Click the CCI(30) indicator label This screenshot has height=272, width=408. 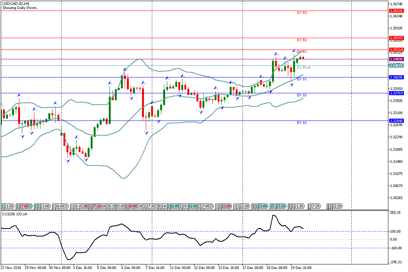tap(14, 214)
